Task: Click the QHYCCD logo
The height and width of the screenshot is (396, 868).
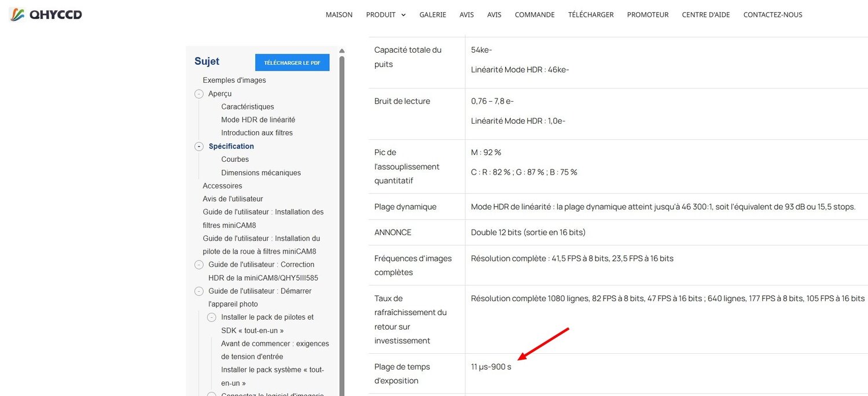Action: (46, 14)
